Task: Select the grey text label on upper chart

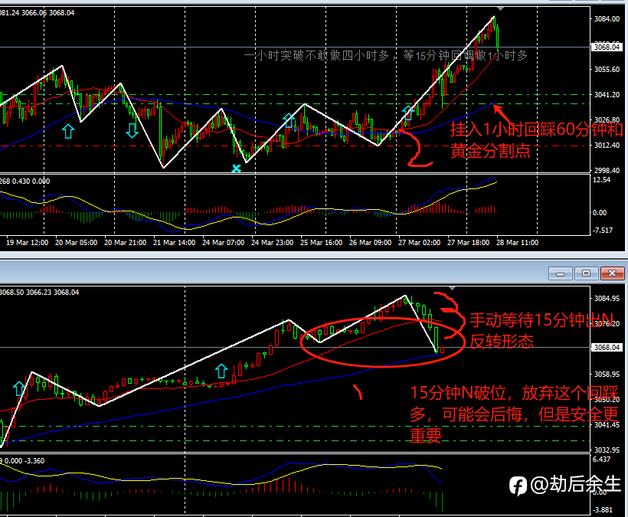Action: pos(385,55)
